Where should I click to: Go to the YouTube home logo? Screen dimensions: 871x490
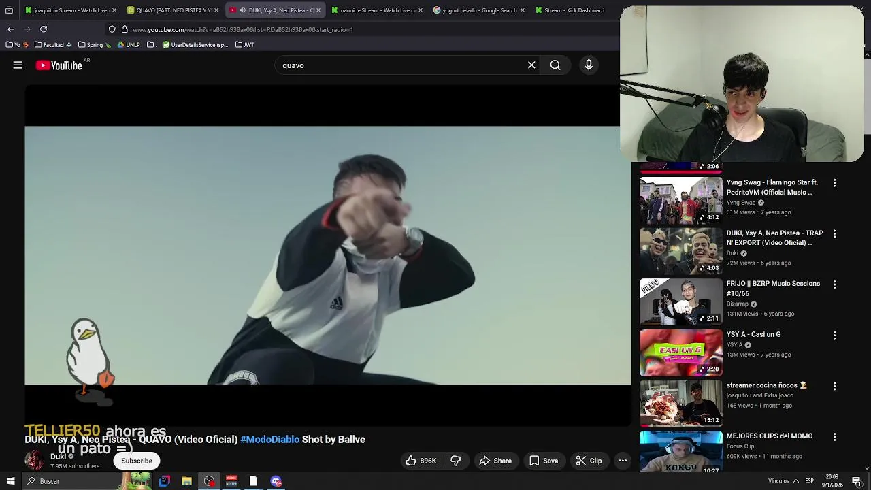59,65
